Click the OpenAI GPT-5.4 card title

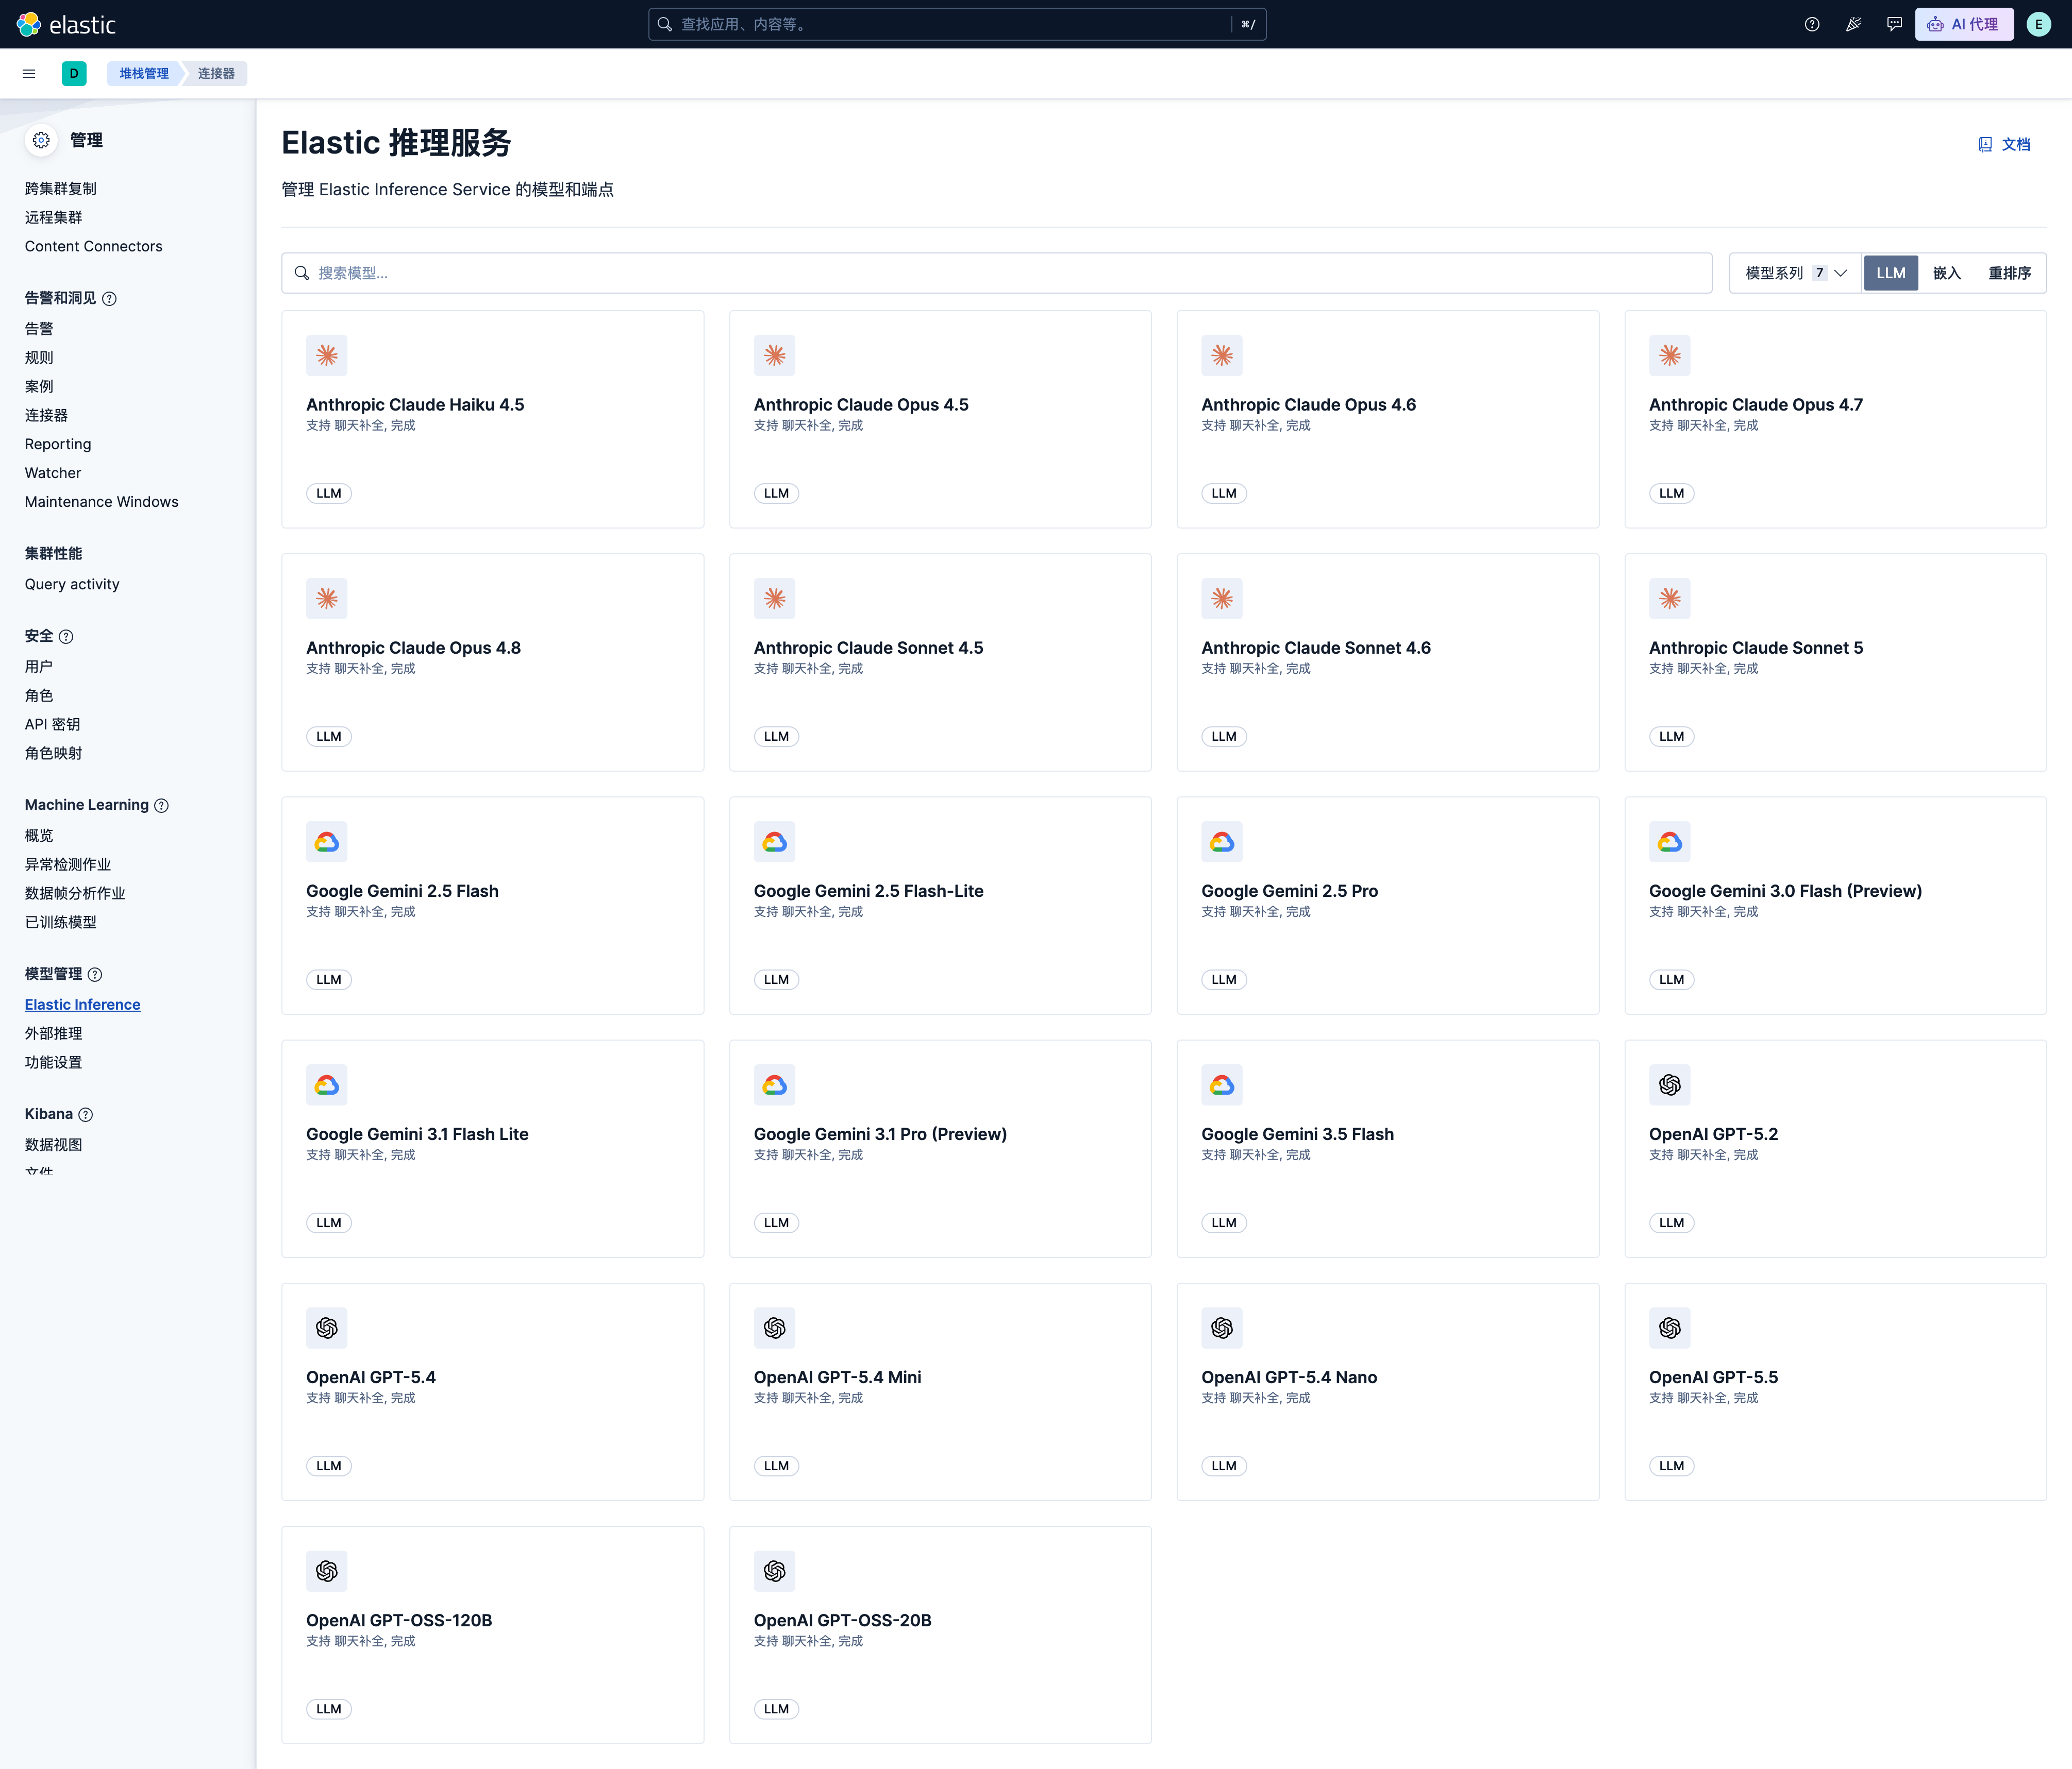coord(371,1377)
